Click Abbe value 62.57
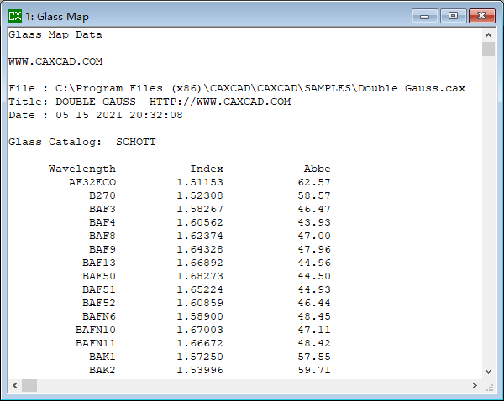504x401 pixels. coord(314,182)
